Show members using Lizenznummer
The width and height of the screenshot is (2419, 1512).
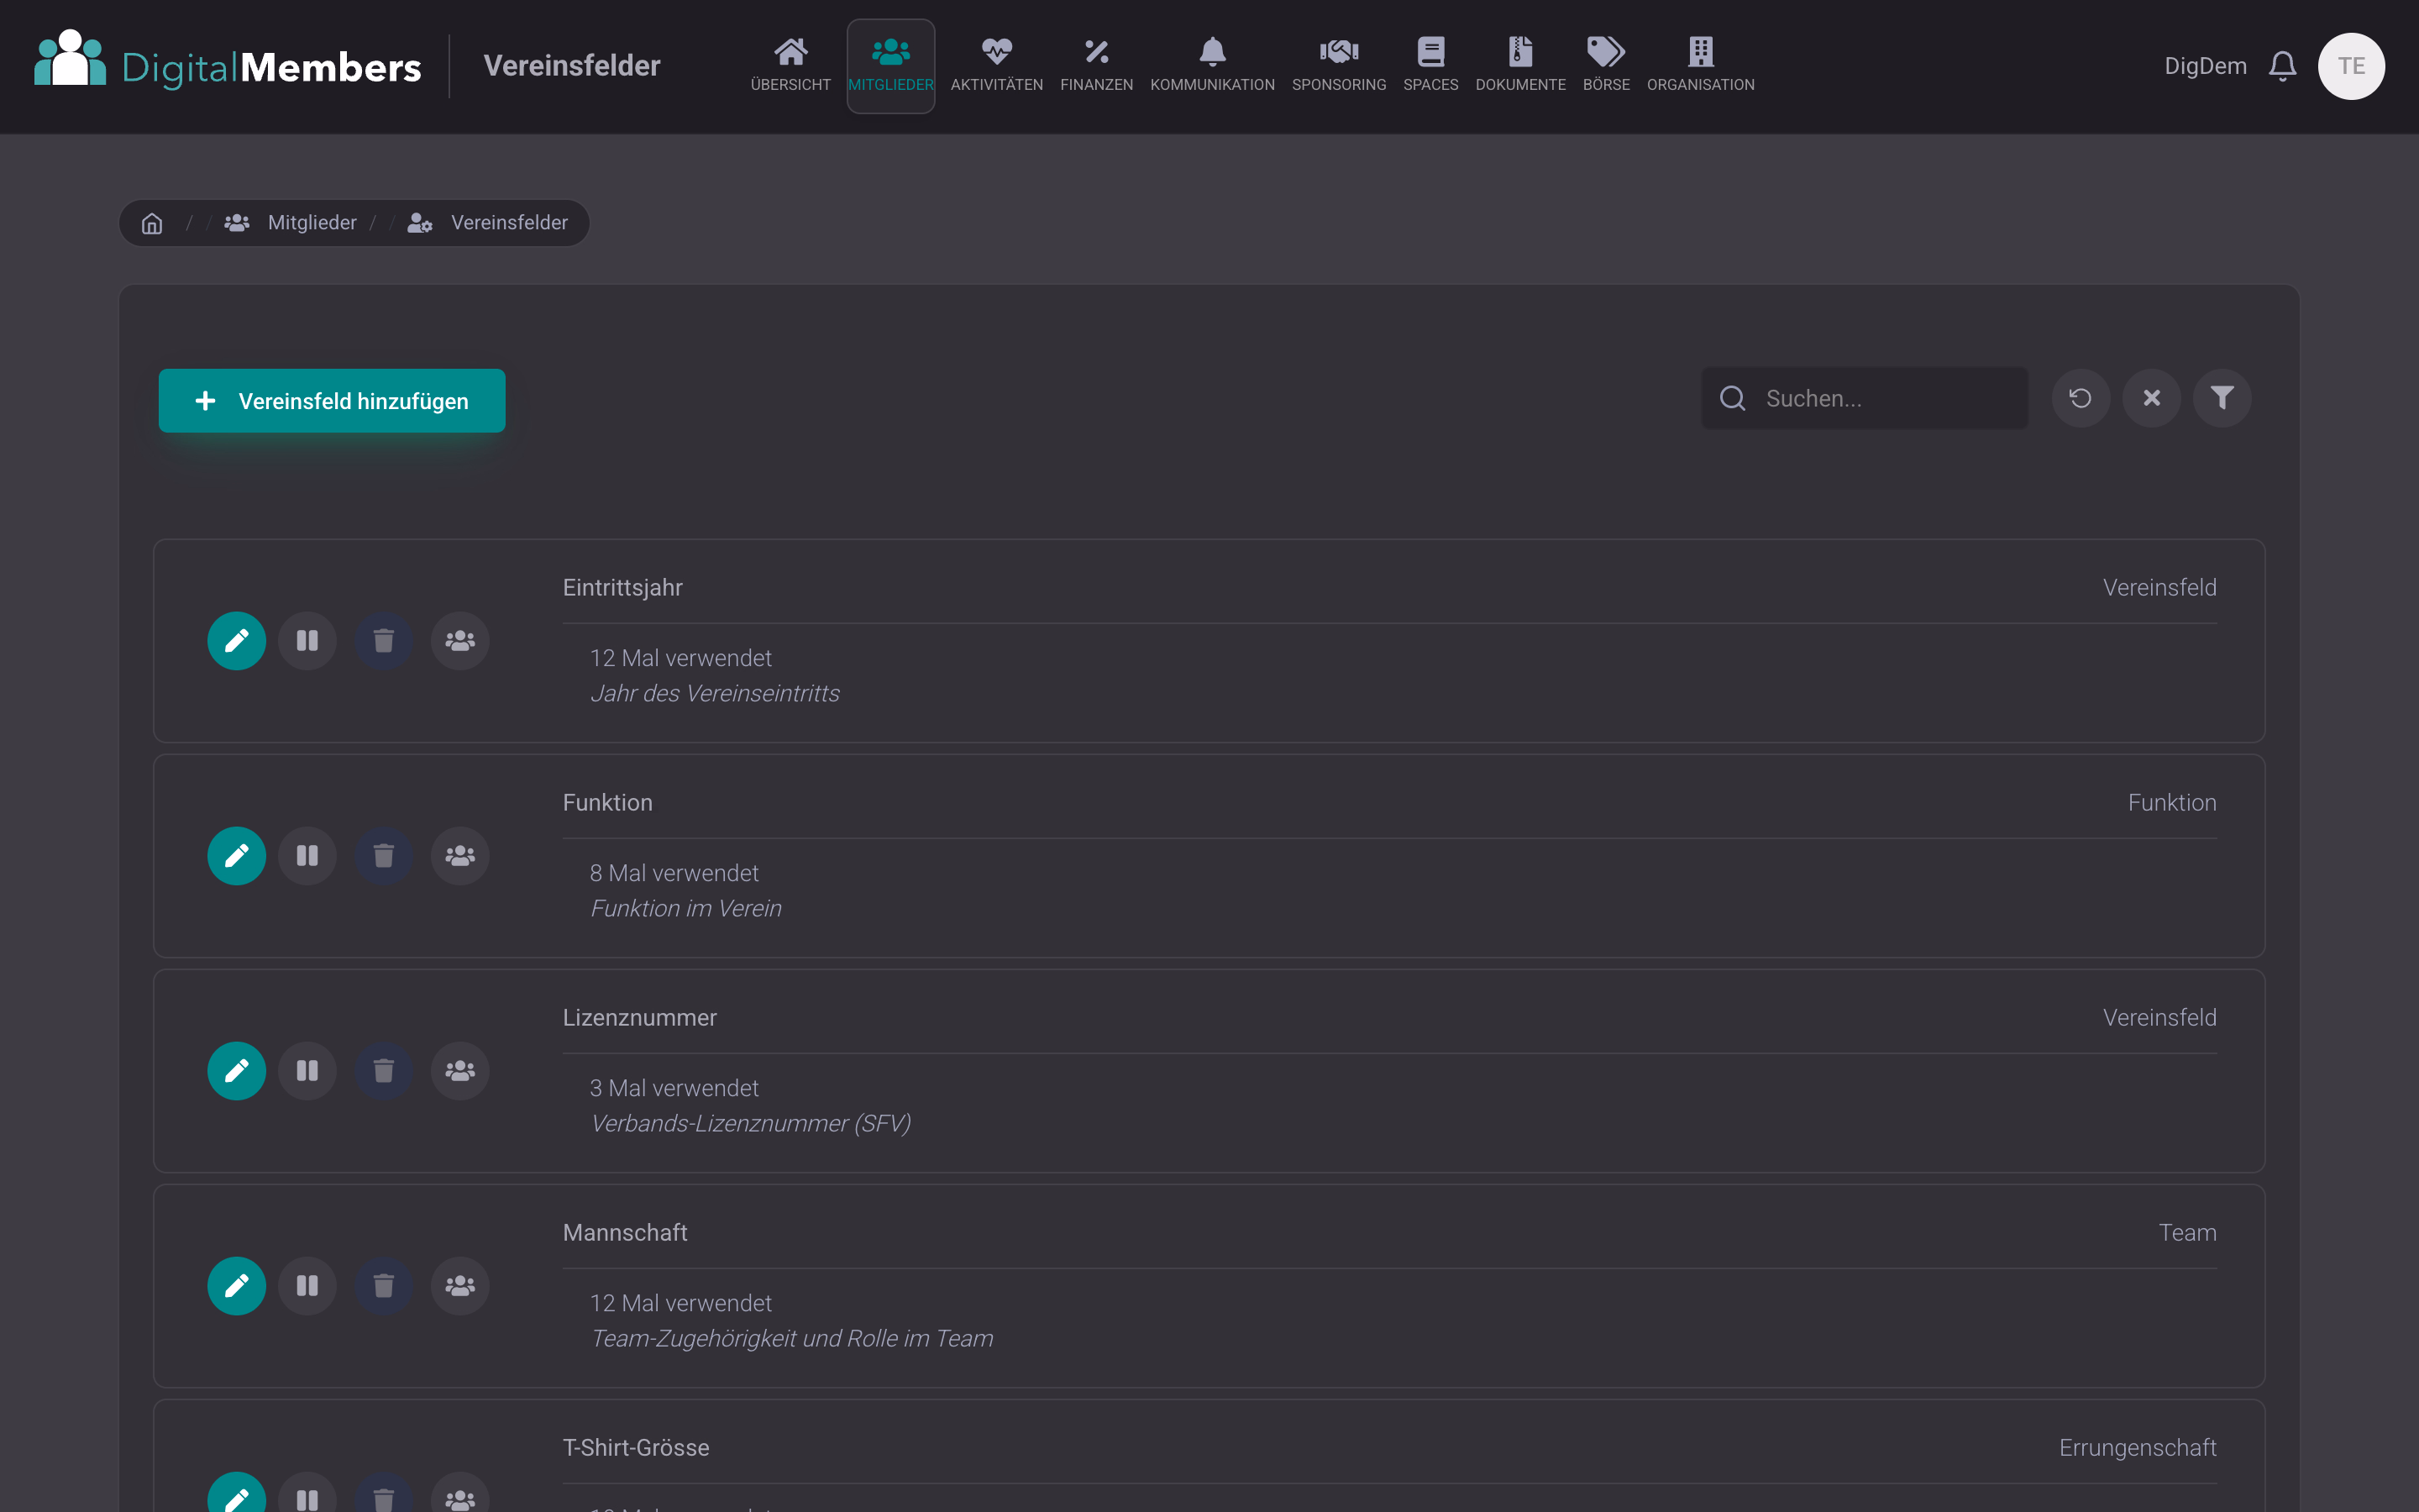459,1071
